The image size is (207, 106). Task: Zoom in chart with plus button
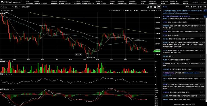point(80,54)
